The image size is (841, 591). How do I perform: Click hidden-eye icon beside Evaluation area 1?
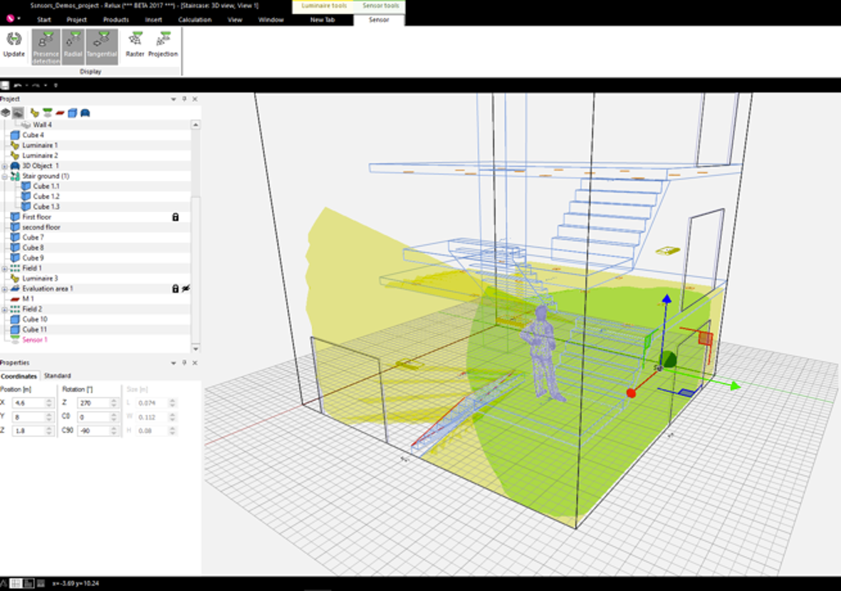(186, 288)
